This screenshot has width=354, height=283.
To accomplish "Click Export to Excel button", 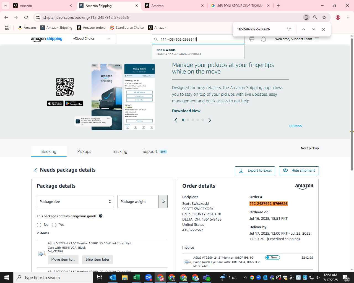I will [x=255, y=171].
